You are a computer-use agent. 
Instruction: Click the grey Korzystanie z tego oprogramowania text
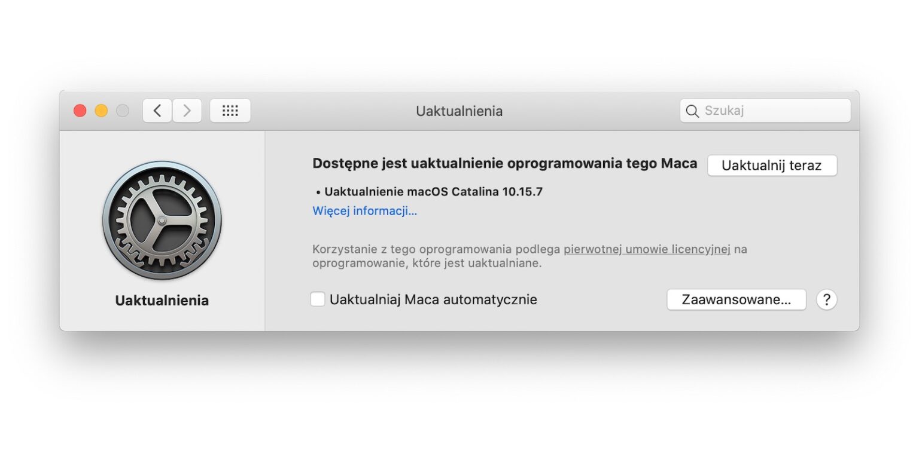point(436,249)
